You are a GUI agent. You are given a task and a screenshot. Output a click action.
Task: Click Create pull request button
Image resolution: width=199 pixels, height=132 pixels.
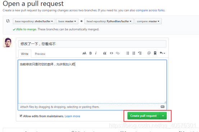pos(143,116)
